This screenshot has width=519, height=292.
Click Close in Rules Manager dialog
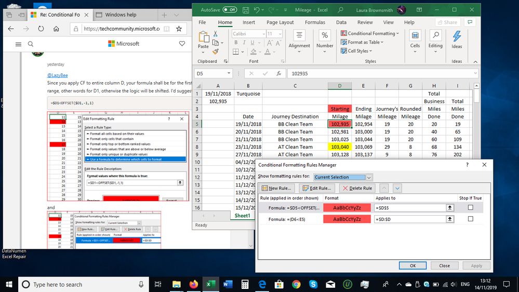coord(444,266)
